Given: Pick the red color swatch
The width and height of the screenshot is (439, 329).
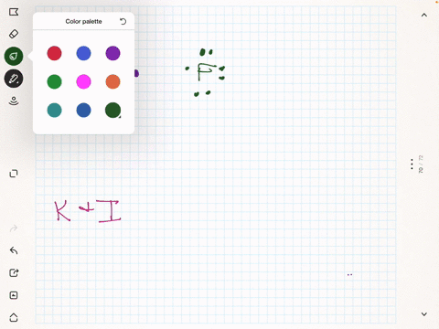Looking at the screenshot, I should [x=54, y=53].
